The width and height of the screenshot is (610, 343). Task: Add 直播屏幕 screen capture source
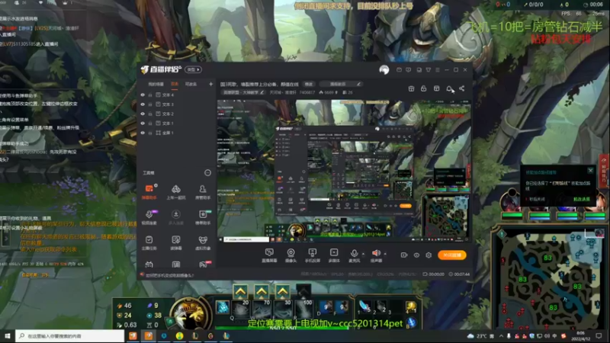tap(269, 255)
